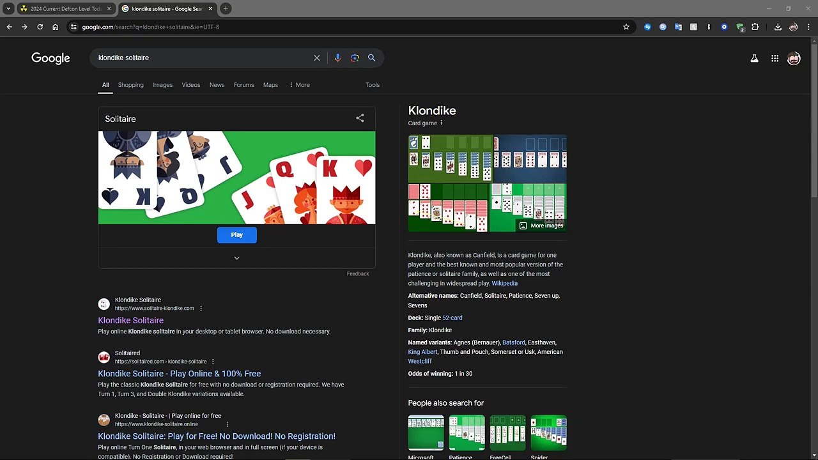The image size is (818, 460).
Task: Open the browser Downloads panel
Action: click(778, 27)
